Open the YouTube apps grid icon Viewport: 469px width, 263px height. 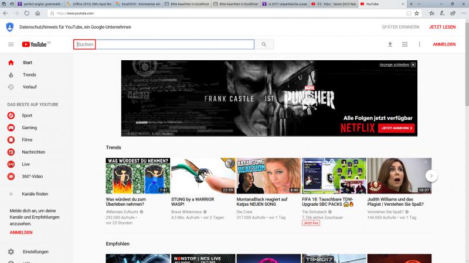[405, 44]
